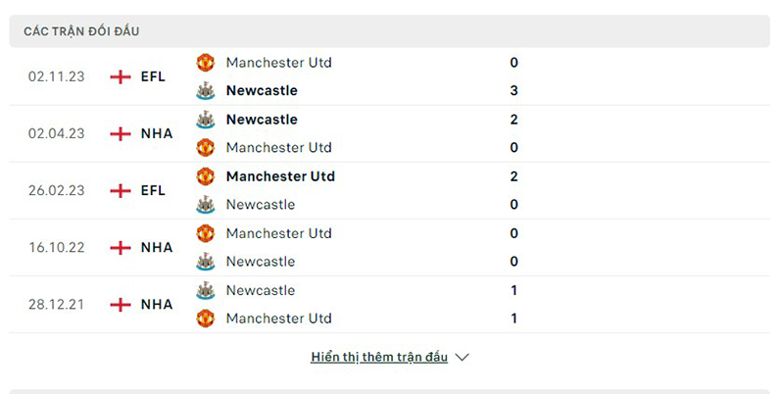Expand list via chevron after 'Hiển thị thêm trận đấu'

click(463, 358)
